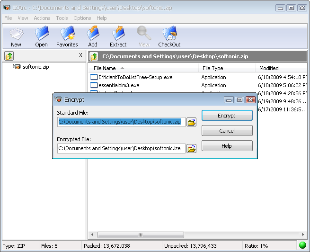Close the folder tree pane with X
Viewport: 310px width, 252px height.
coord(80,55)
